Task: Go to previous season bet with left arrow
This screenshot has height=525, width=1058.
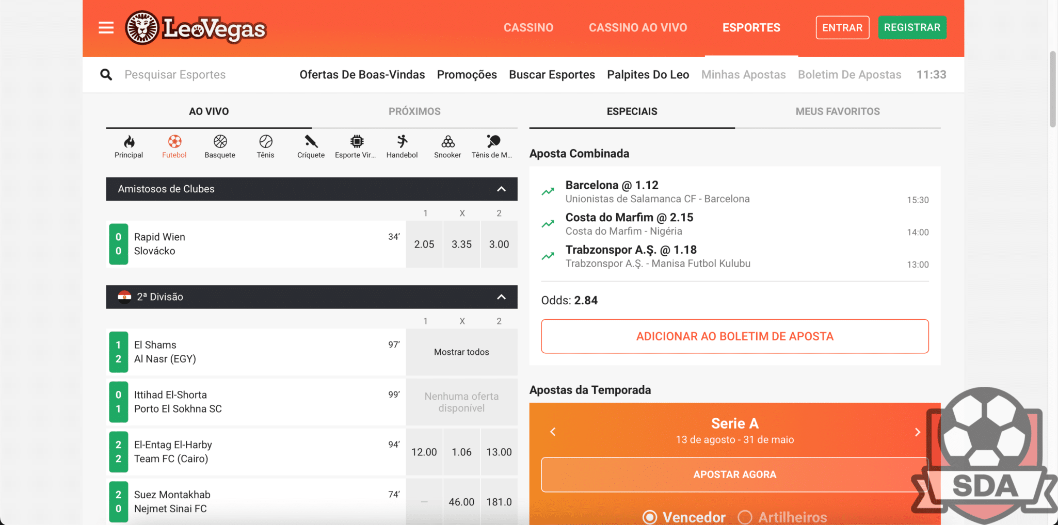Action: click(553, 432)
